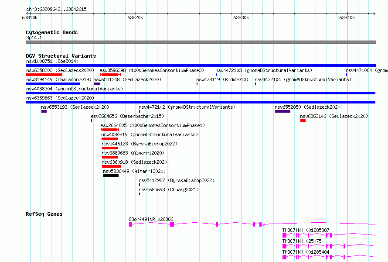Click THOC7|NM_001285404 transcript label
This screenshot has height=262, width=388.
pyautogui.click(x=306, y=252)
